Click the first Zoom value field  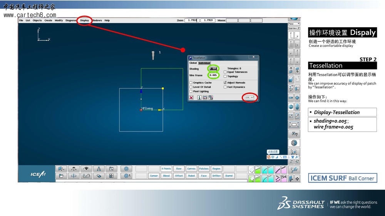pos(192,20)
